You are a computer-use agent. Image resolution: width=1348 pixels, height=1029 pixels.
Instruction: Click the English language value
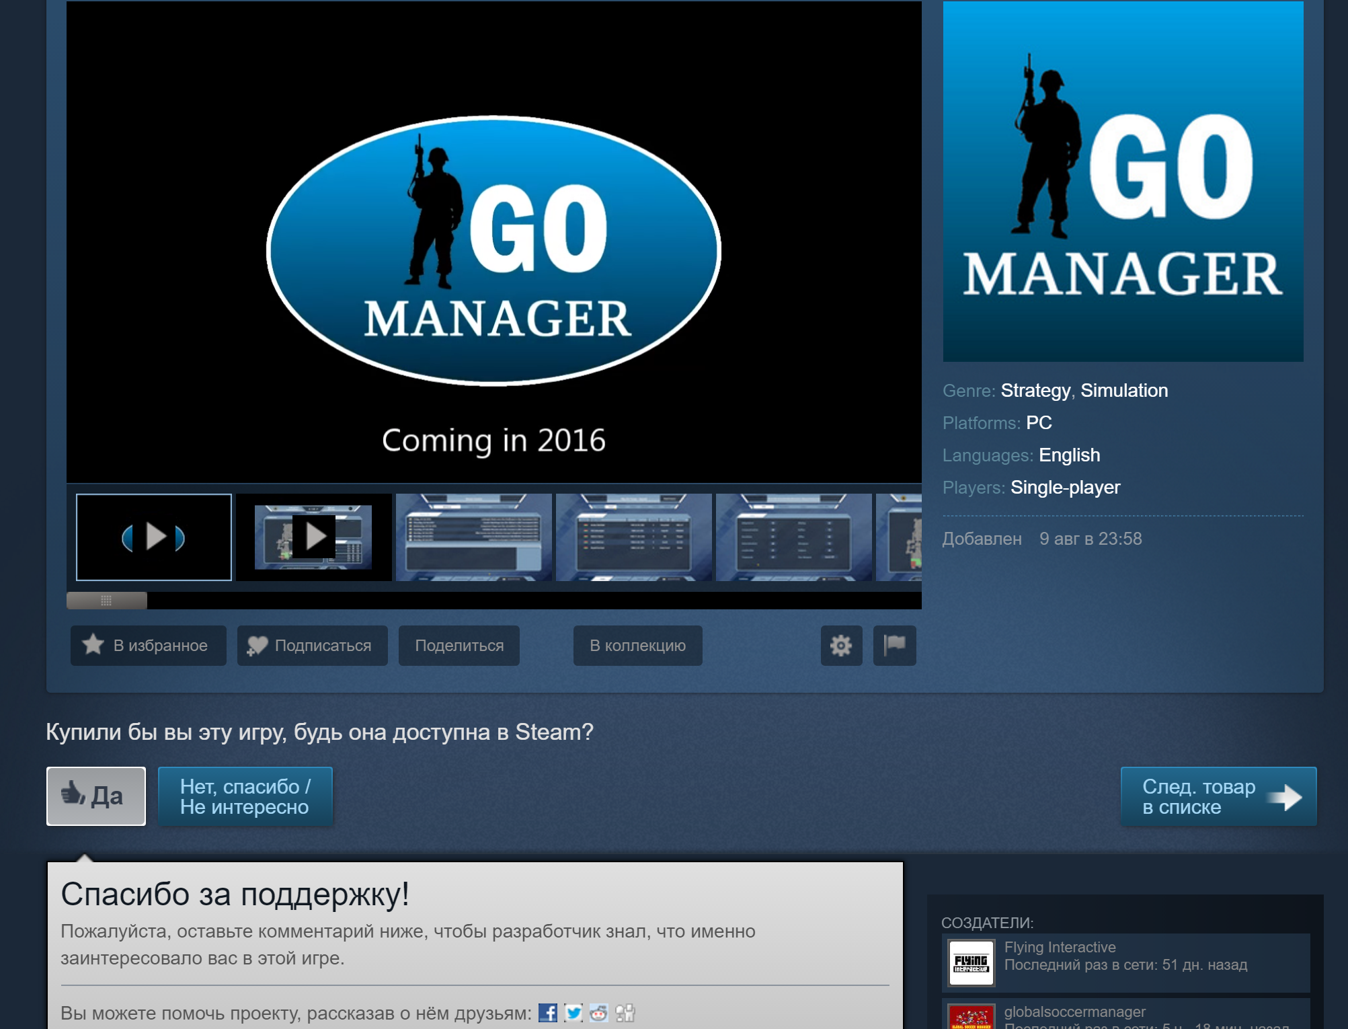pos(1069,455)
